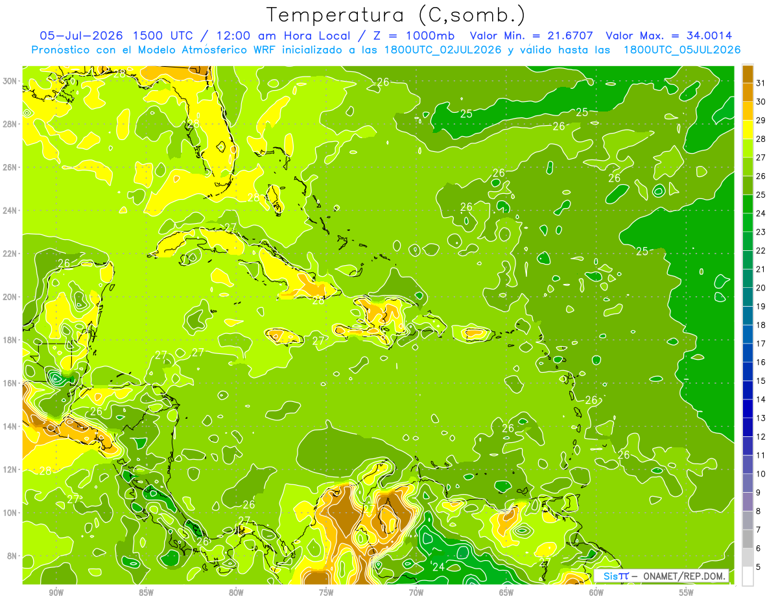This screenshot has height=601, width=778.
Task: Click the colorbar label 13
Action: coord(760,418)
